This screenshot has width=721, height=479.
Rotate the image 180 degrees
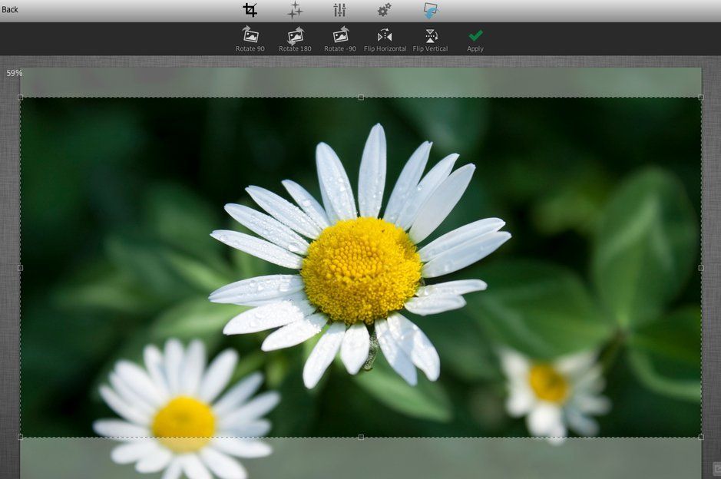(295, 39)
